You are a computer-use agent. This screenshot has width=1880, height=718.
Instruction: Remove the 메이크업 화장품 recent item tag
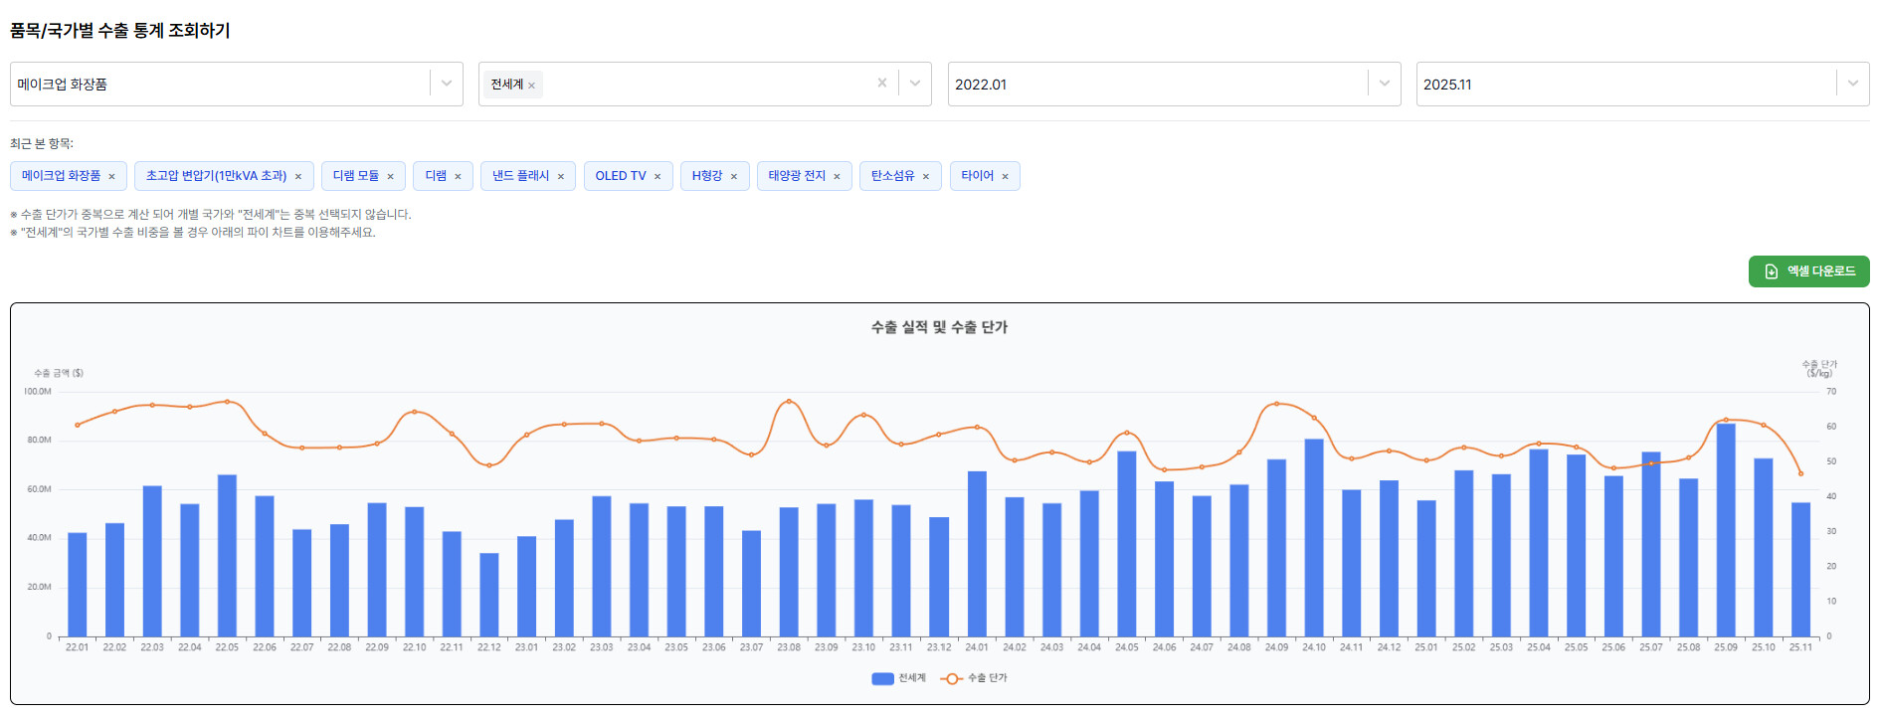(x=111, y=177)
